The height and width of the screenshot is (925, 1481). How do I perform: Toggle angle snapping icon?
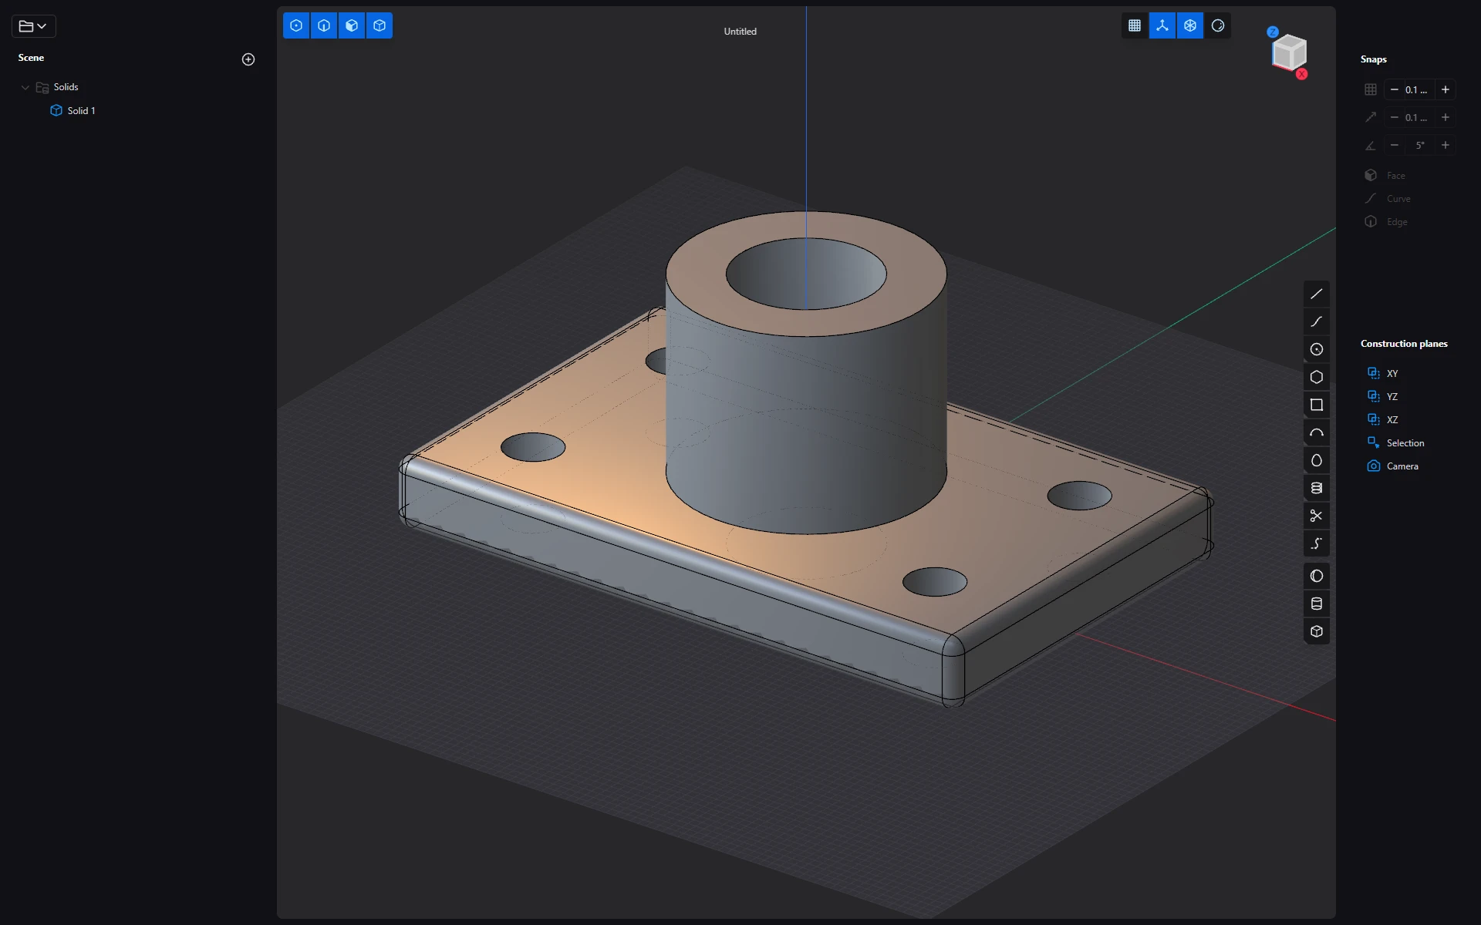(1370, 145)
